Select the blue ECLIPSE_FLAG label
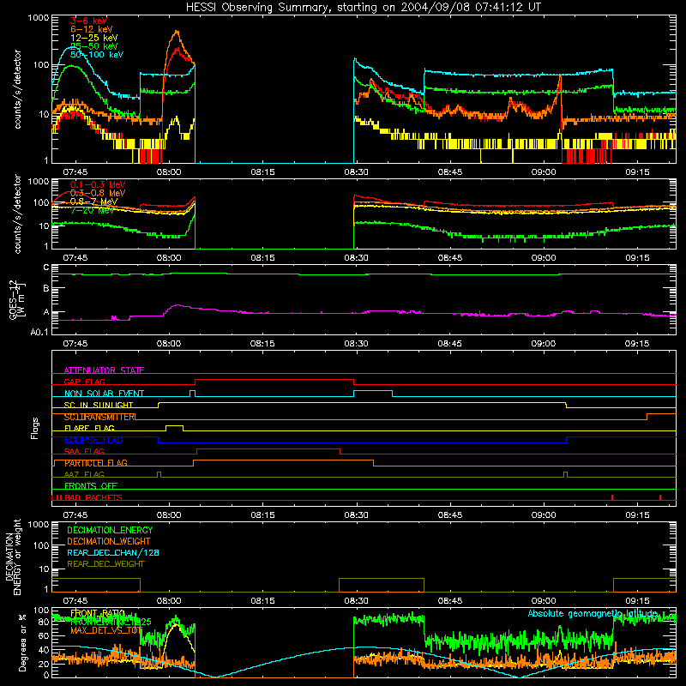Screen dimensions: 686x686 point(93,440)
